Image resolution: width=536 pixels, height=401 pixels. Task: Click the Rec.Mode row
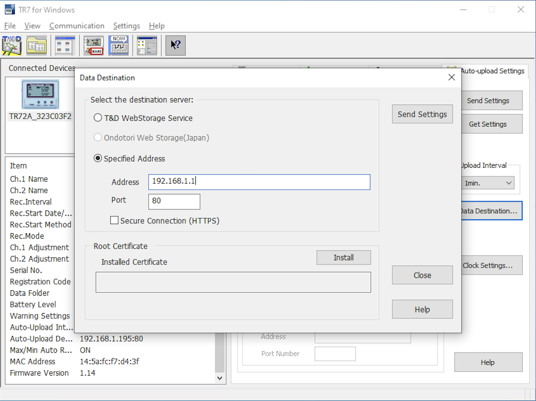pos(27,236)
